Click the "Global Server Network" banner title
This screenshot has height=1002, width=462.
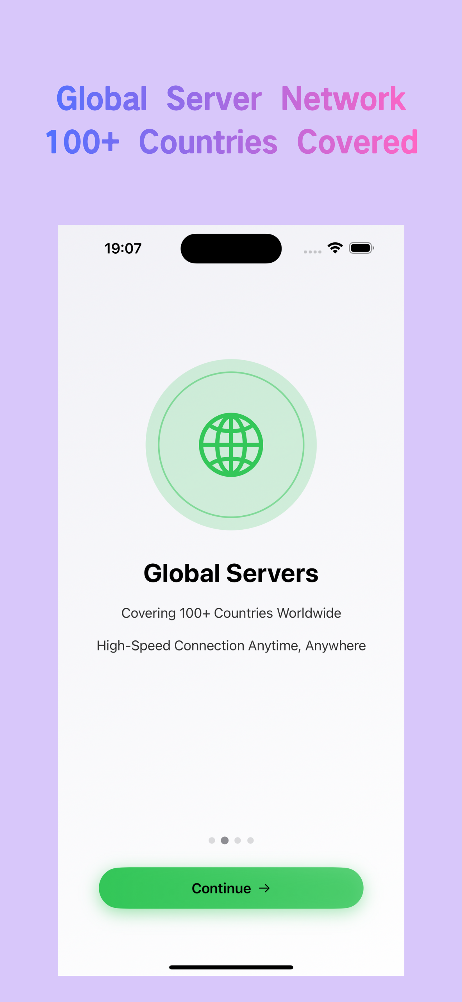231,99
